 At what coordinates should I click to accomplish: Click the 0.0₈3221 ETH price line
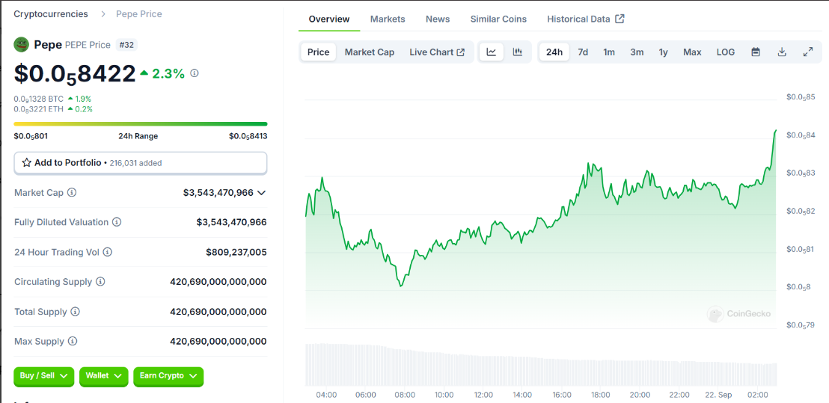(53, 109)
